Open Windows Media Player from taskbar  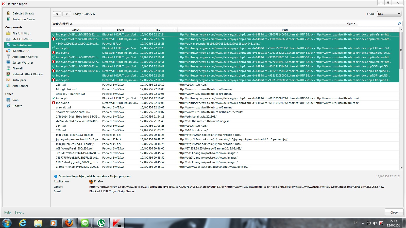pyautogui.click(x=53, y=223)
